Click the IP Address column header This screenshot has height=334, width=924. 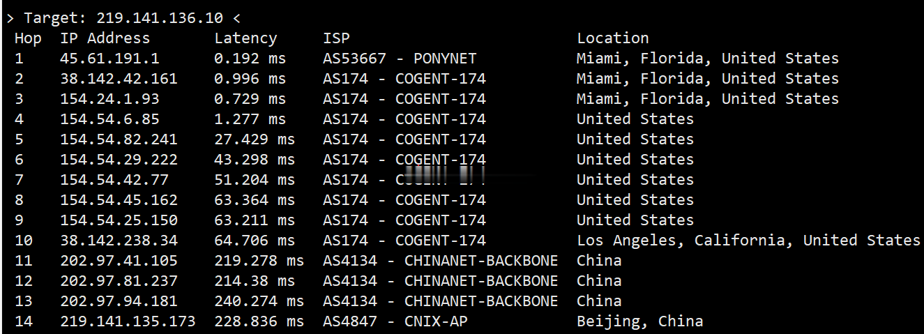(105, 39)
